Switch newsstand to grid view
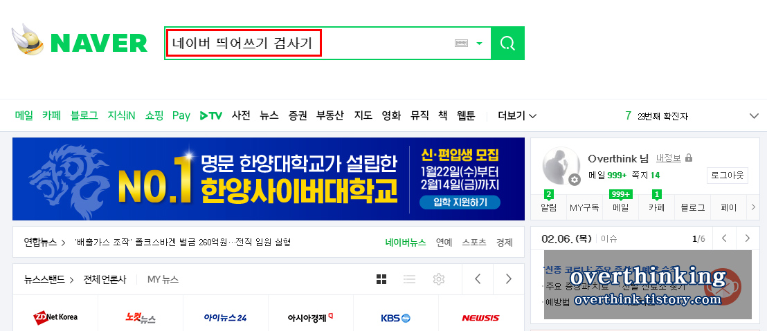767x331 pixels. tap(381, 279)
